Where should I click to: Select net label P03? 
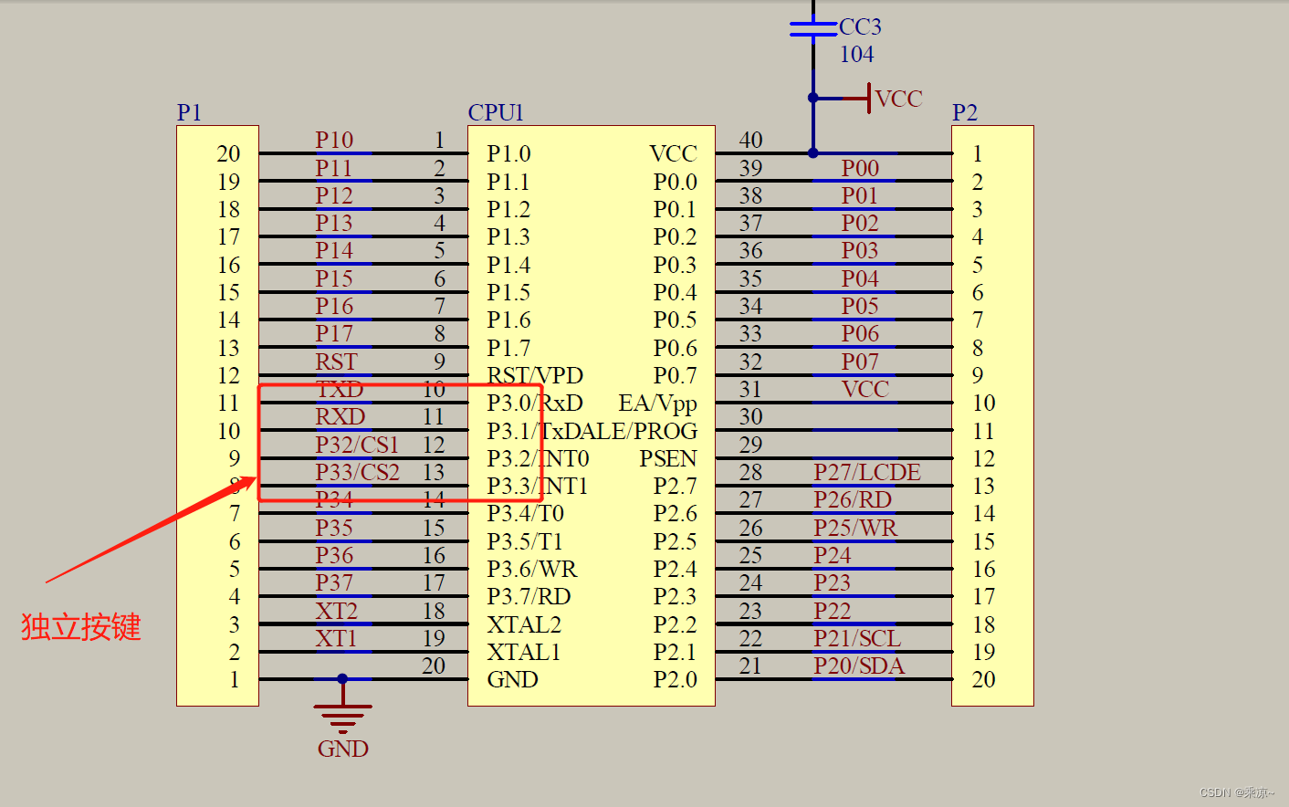pos(860,250)
